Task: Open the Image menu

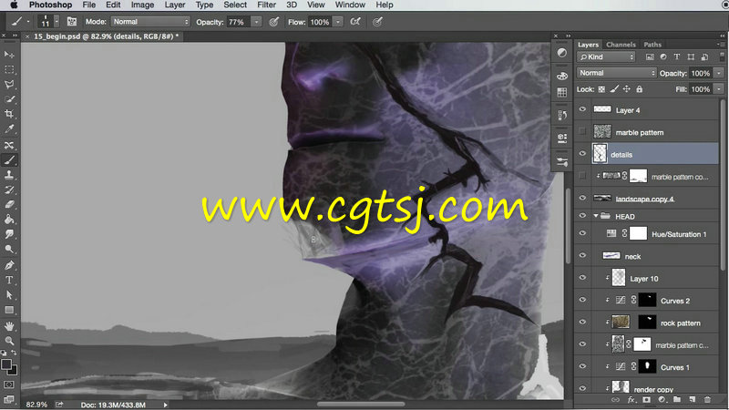Action: (x=142, y=5)
